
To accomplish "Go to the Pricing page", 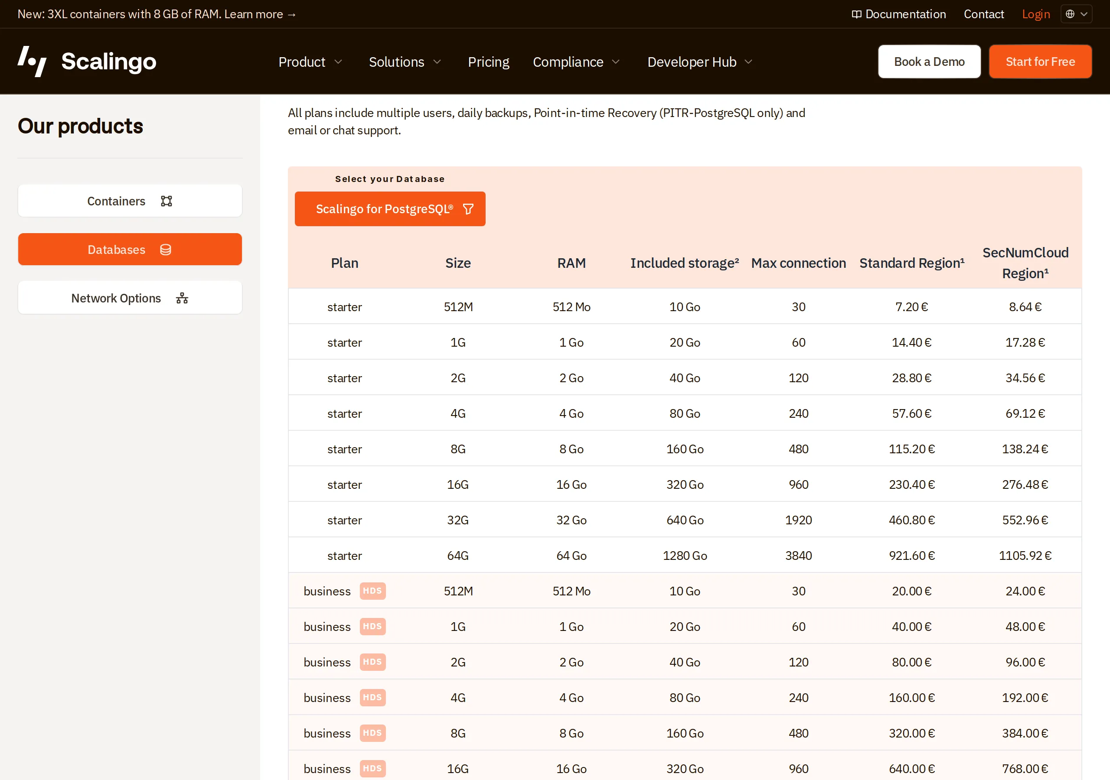I will click(488, 62).
